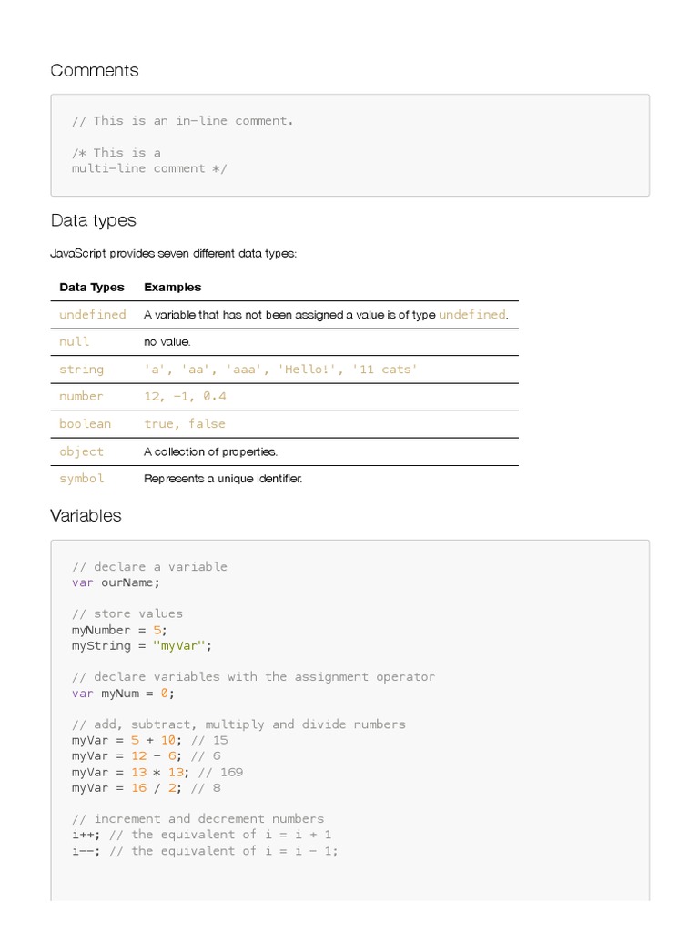699x932 pixels.
Task: Click the 13 * 13 multiplication line
Action: 157,772
